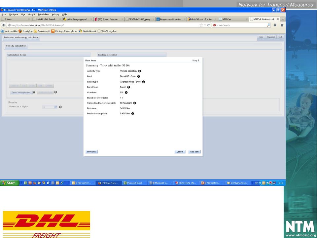The height and width of the screenshot is (238, 317).
Task: Switch to the Gula Sidorna på eniro tab
Action: tap(202, 19)
